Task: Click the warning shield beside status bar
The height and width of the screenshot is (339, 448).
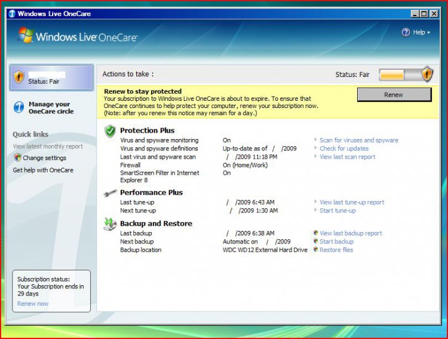Action: tap(427, 73)
